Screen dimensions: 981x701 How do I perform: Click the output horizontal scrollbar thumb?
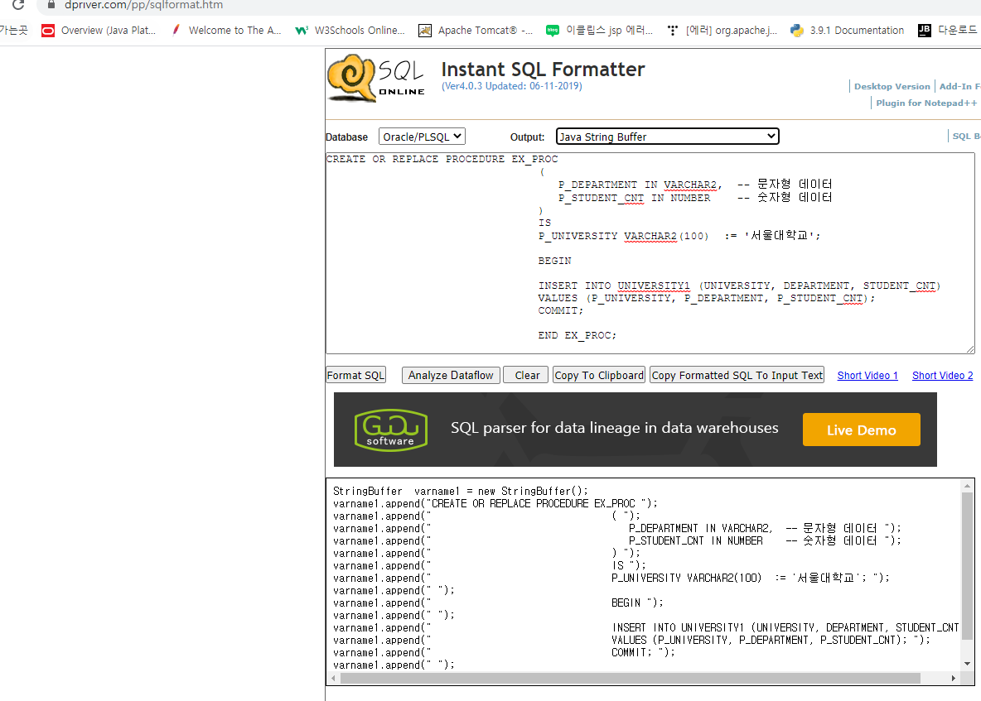(630, 679)
